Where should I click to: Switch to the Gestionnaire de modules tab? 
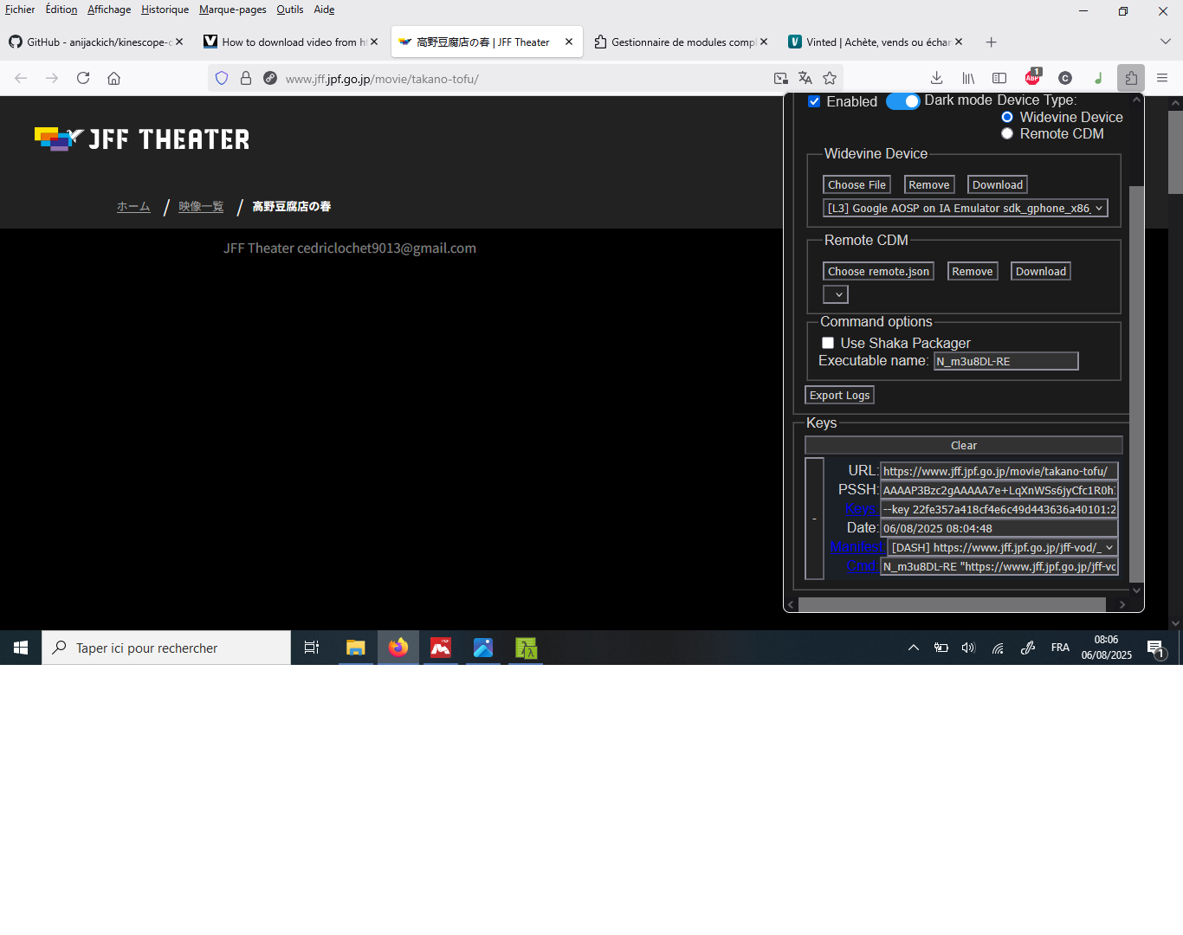pyautogui.click(x=681, y=42)
